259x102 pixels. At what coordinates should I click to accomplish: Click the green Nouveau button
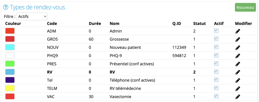pyautogui.click(x=245, y=8)
